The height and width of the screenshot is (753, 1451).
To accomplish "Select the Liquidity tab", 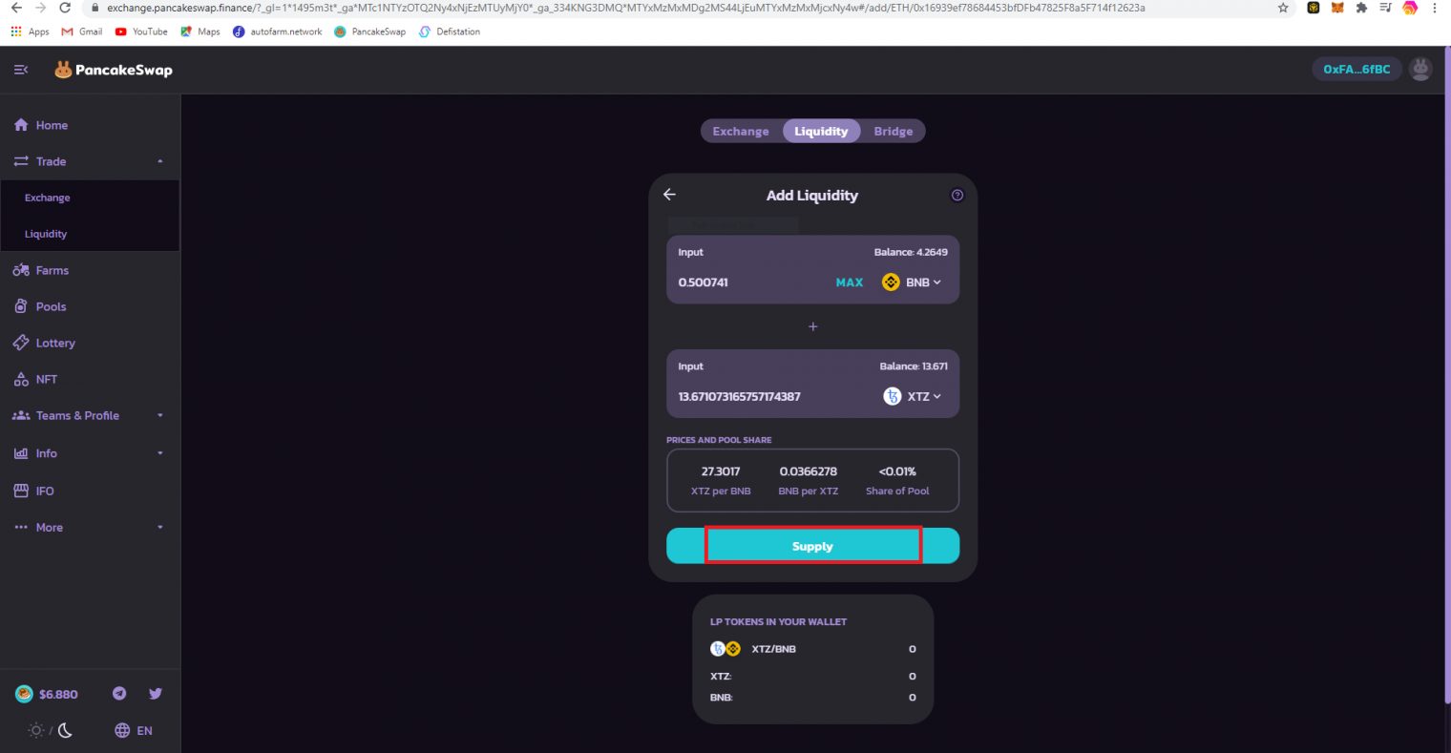I will click(821, 131).
